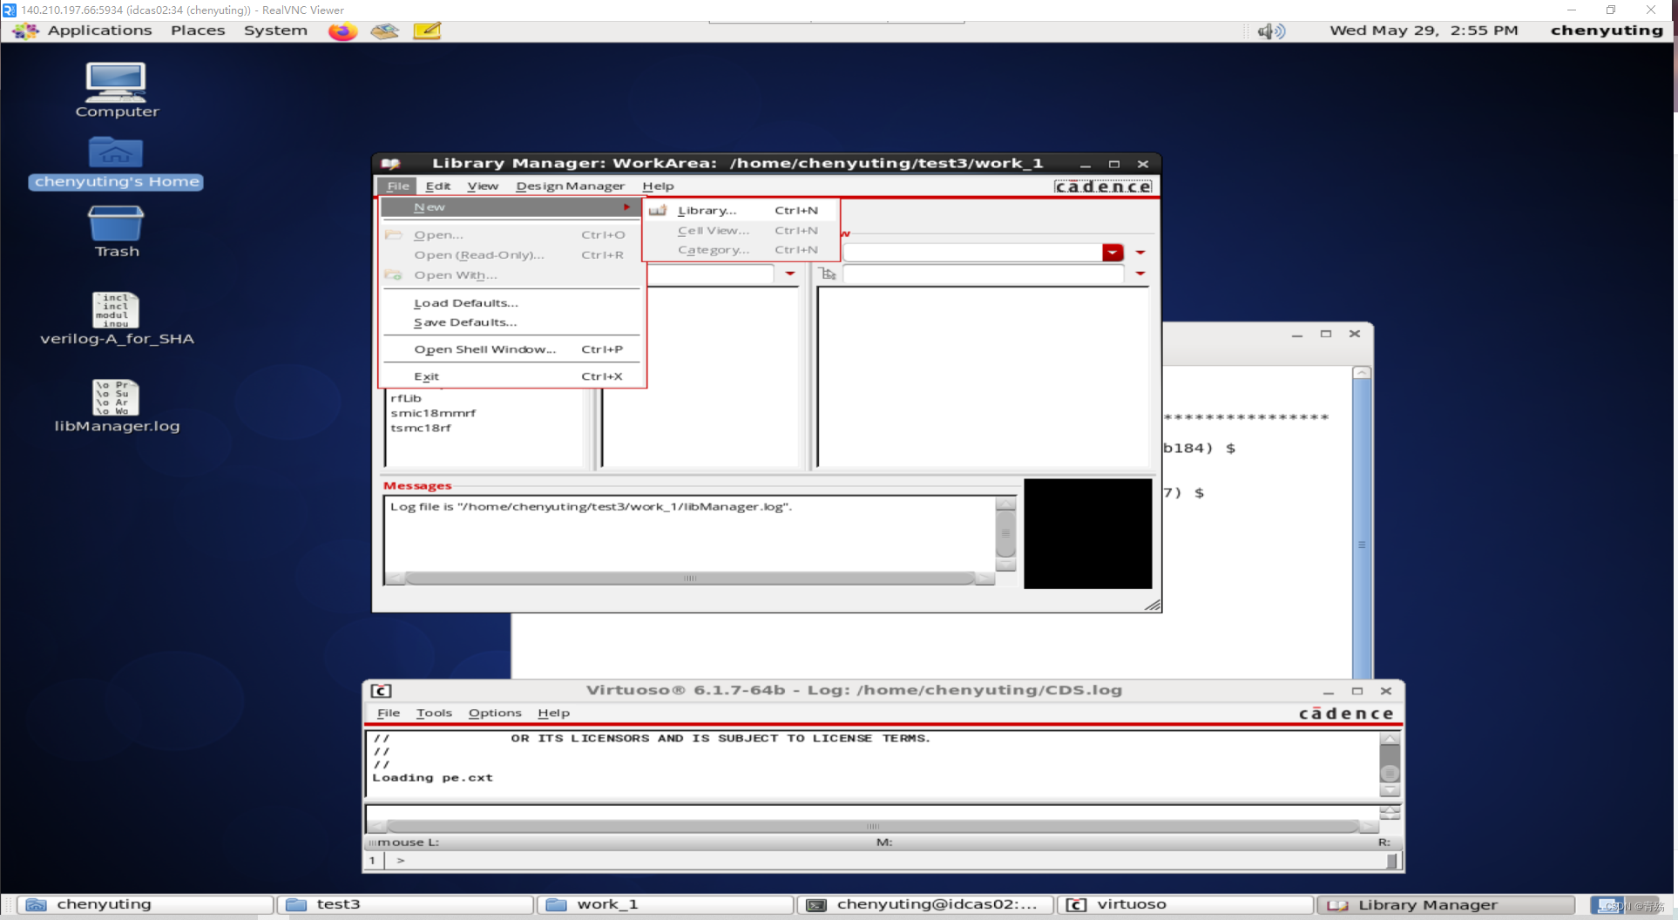
Task: Click the date and time clock
Action: coord(1424,30)
